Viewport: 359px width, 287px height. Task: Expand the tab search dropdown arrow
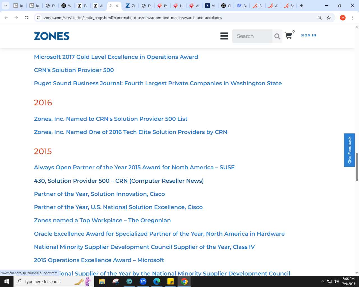coord(5,6)
